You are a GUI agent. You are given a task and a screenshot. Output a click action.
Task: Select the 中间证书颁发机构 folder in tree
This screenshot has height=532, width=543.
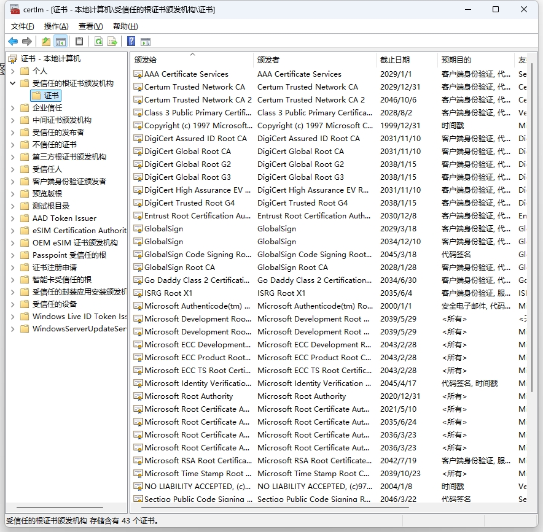click(x=61, y=120)
